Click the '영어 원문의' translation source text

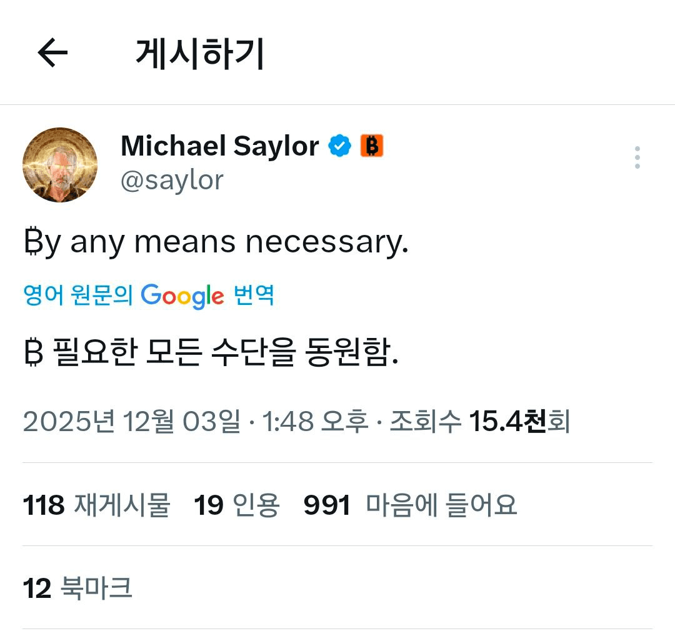(78, 295)
